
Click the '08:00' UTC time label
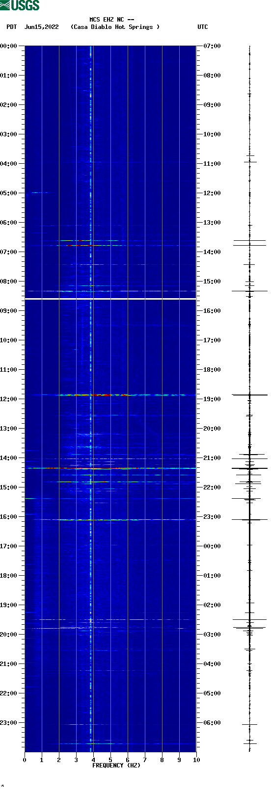[212, 76]
